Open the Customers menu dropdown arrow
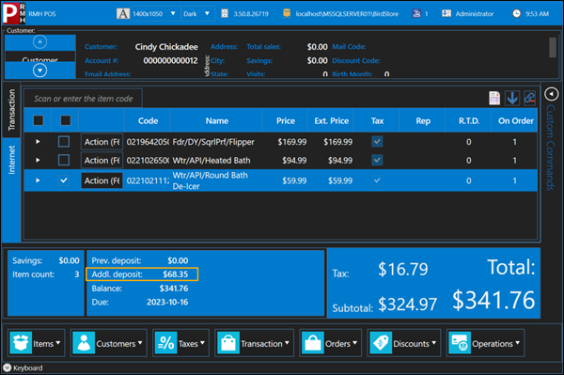Viewport: 564px width, 375px height. pyautogui.click(x=140, y=343)
